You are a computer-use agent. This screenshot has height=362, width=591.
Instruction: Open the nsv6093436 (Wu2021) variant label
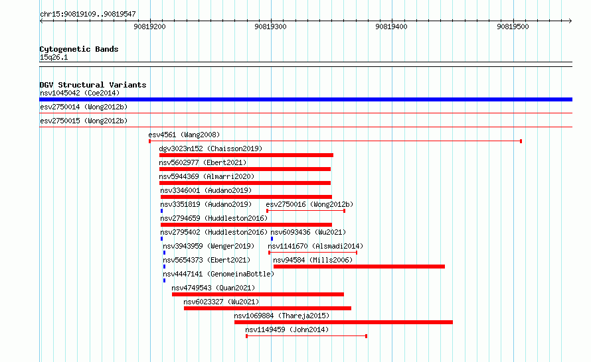[308, 232]
